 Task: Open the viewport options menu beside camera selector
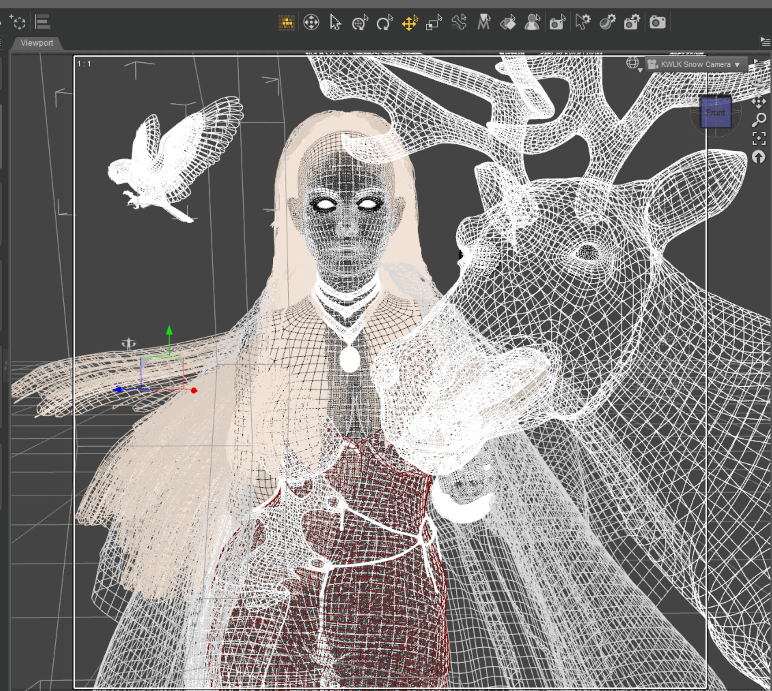click(x=758, y=63)
